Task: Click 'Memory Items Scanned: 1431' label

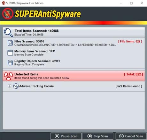Action: click(35, 51)
